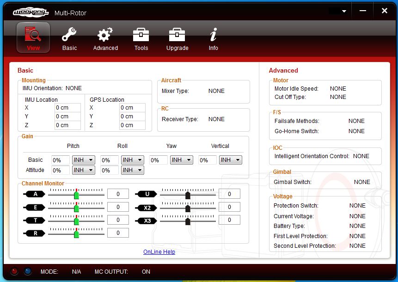The height and width of the screenshot is (282, 398).
Task: Click the channel A slider handle
Action: tap(77, 195)
